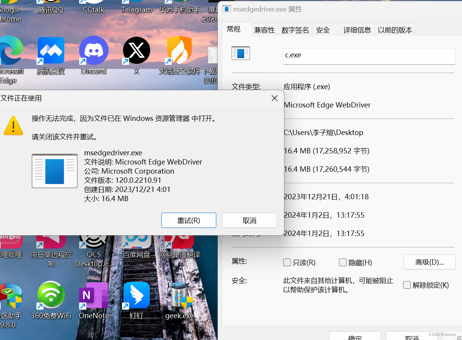Launch OneNote from the desktop

pos(94,301)
